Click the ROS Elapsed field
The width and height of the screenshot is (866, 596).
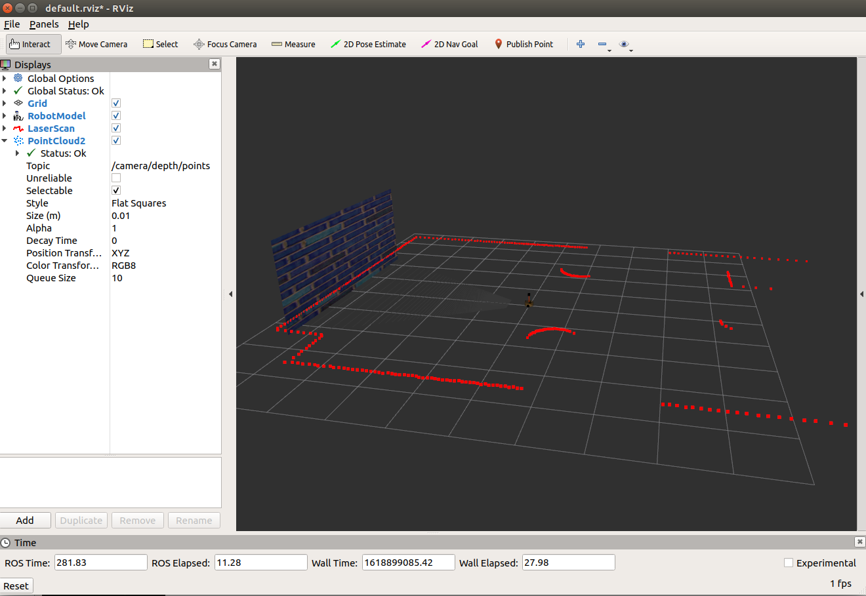point(261,563)
